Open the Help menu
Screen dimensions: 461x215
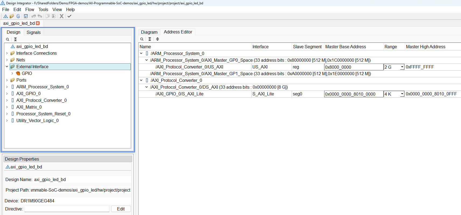click(x=70, y=9)
